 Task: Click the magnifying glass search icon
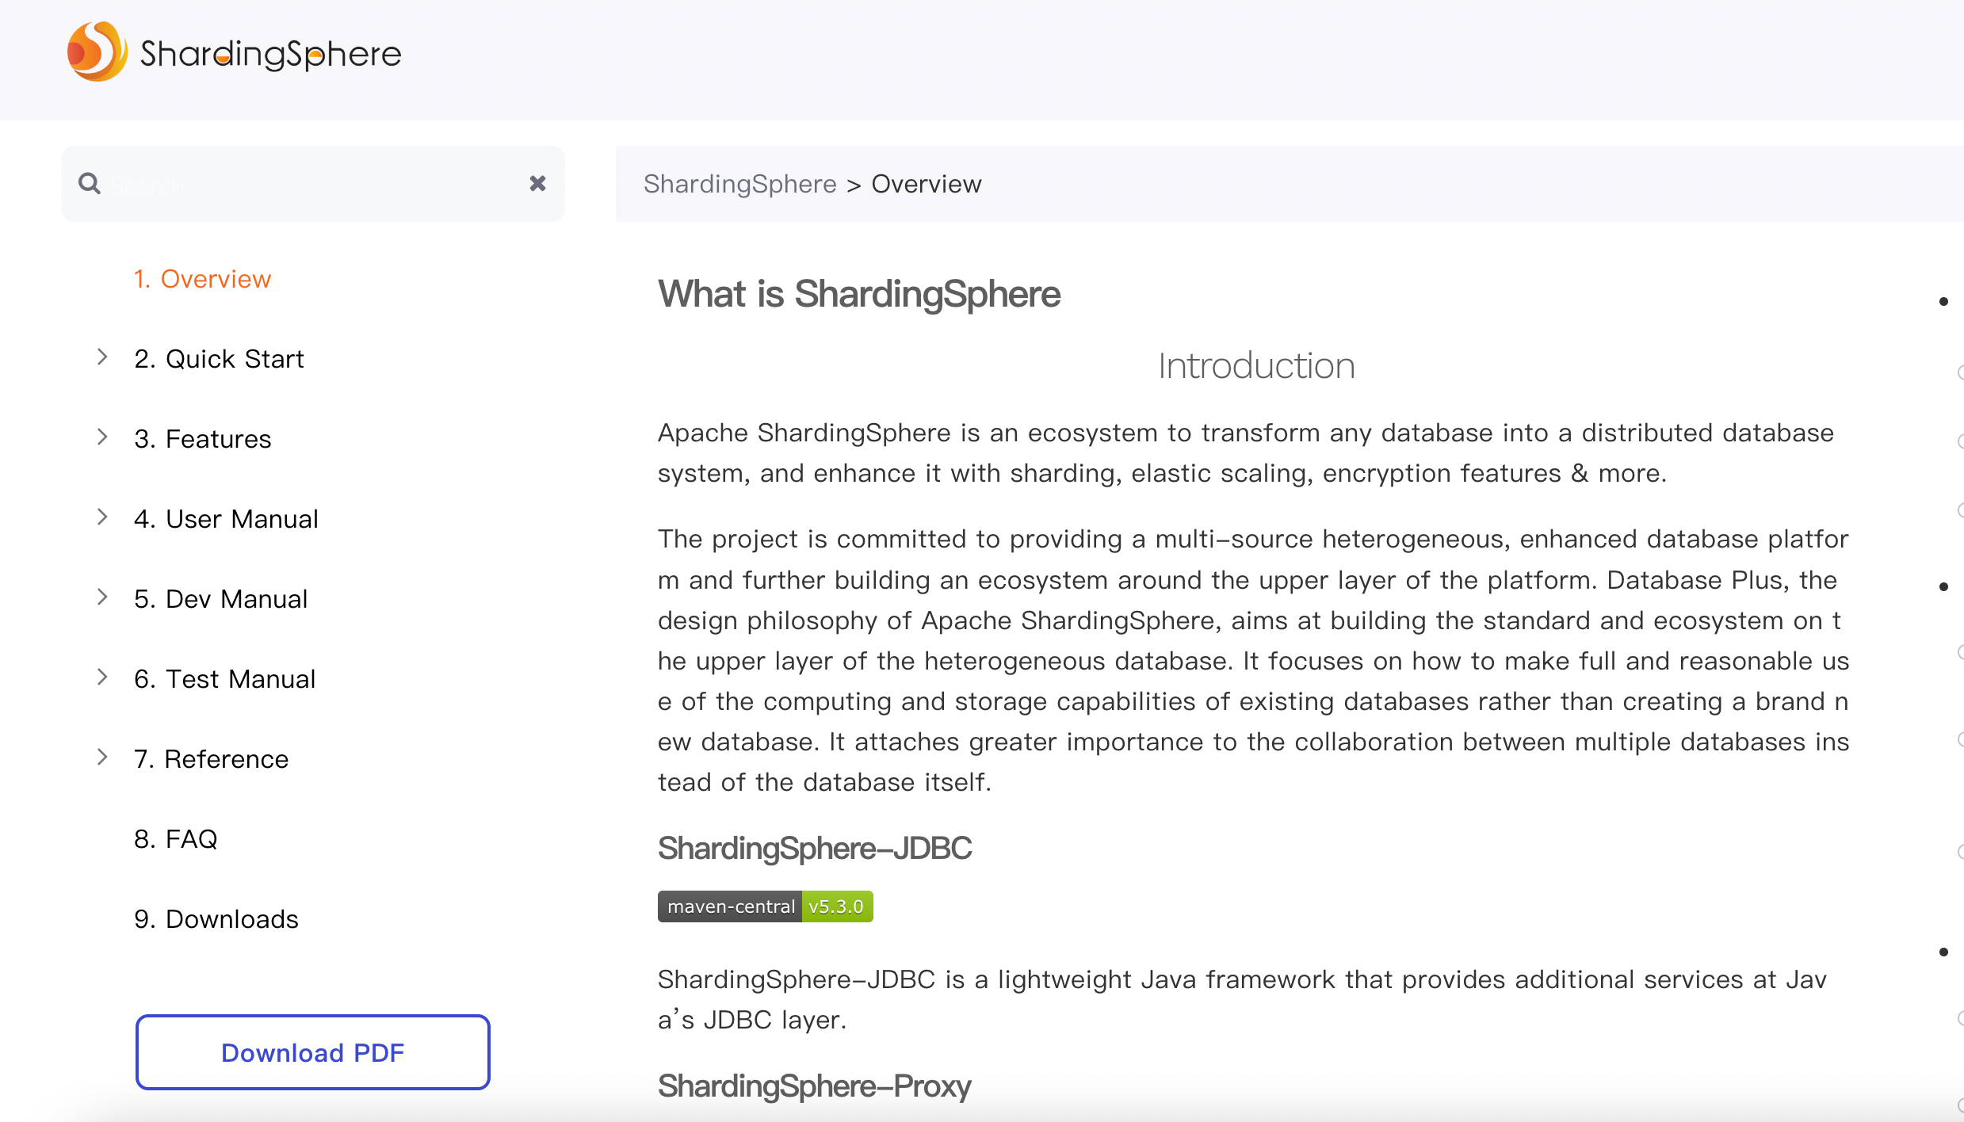90,183
